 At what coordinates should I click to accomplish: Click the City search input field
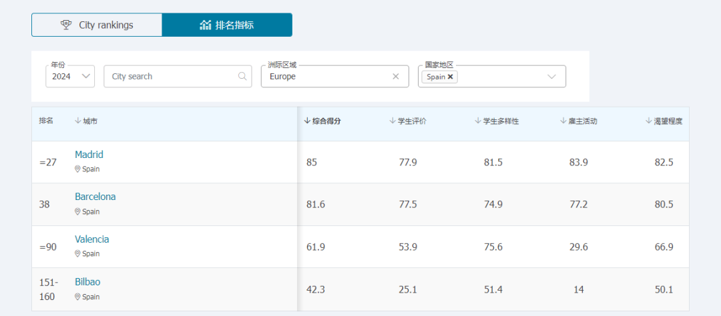tap(170, 76)
